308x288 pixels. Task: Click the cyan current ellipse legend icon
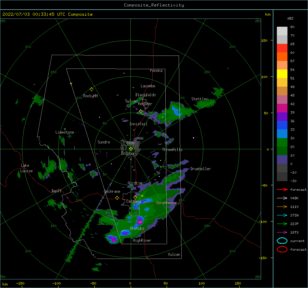coord(282,241)
